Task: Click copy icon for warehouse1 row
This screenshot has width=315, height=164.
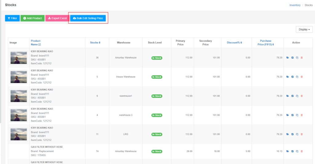Action: coord(297,96)
